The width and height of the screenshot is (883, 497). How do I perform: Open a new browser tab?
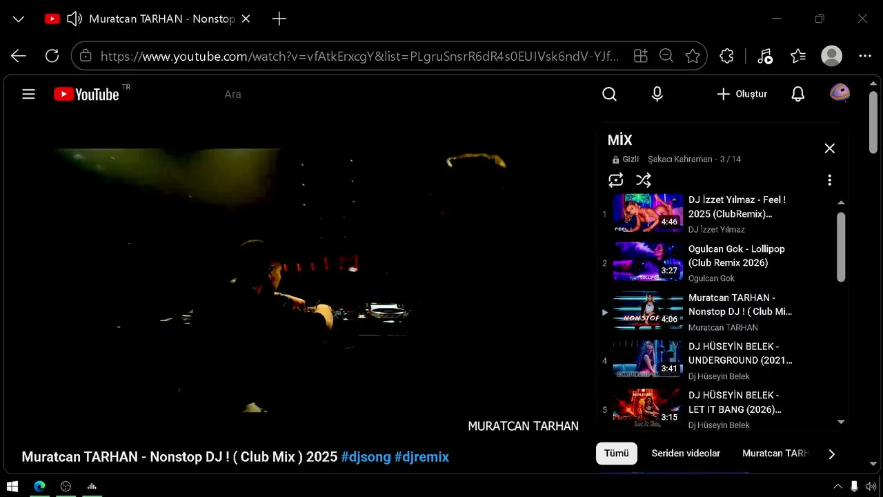(279, 19)
